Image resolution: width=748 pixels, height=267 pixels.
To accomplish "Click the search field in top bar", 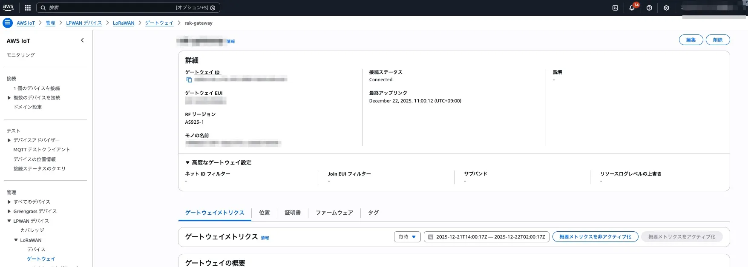I will tap(128, 8).
